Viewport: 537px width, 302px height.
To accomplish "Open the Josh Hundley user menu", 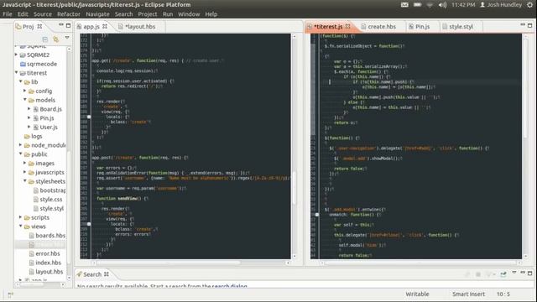I will (x=501, y=5).
